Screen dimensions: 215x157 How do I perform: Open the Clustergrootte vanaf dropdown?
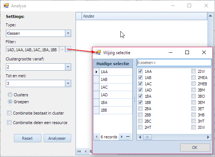68,67
